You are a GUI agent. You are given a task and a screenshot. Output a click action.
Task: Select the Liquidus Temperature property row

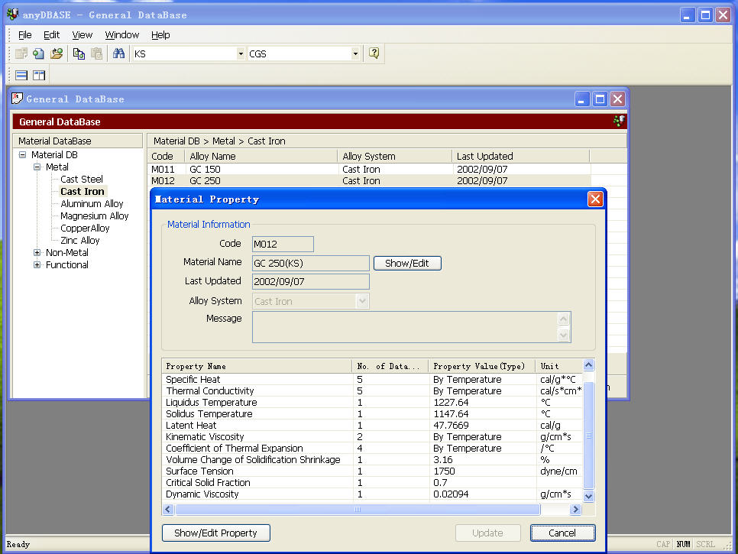[x=373, y=403]
